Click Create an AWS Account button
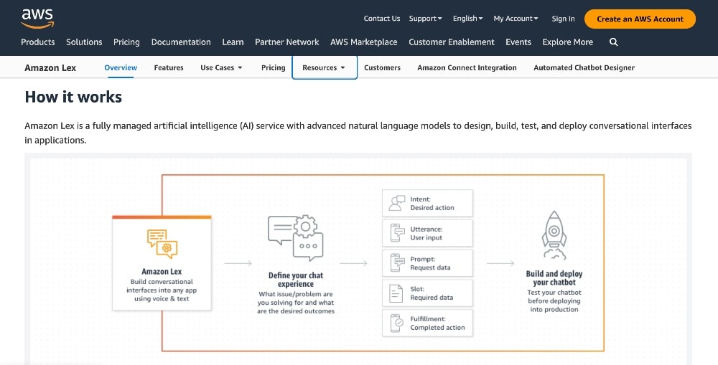The height and width of the screenshot is (365, 718). pos(640,19)
